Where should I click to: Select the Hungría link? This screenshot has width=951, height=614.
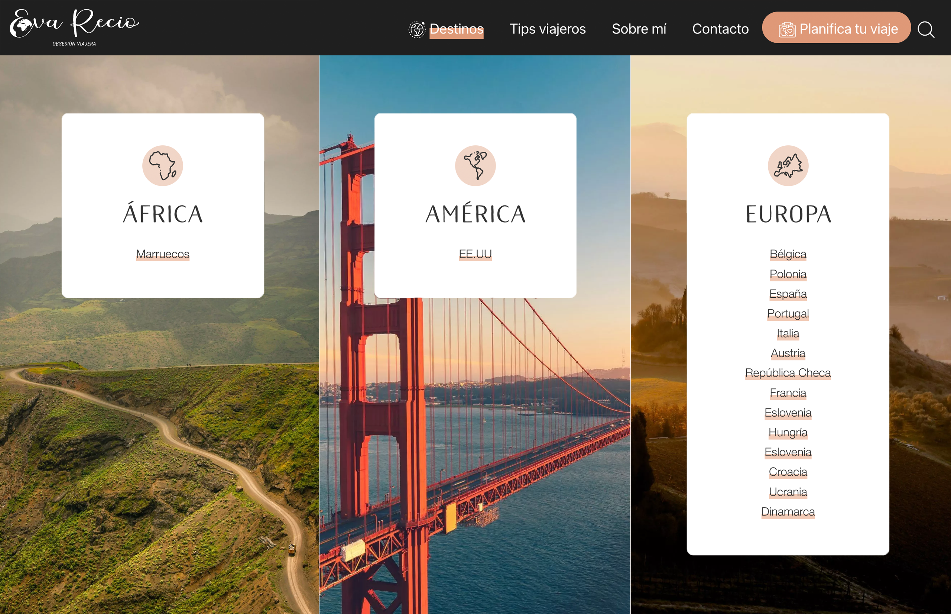(788, 432)
